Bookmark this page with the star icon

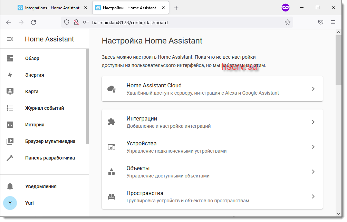287,22
